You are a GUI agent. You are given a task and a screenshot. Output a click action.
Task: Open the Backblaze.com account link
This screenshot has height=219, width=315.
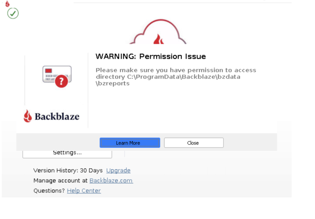pyautogui.click(x=111, y=180)
